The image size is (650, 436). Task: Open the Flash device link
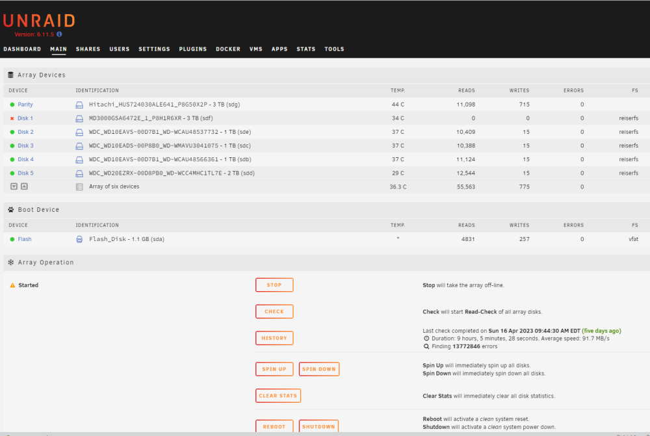point(25,239)
